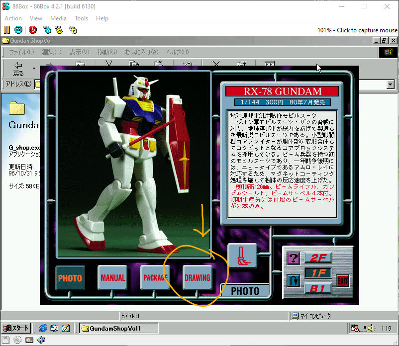The height and width of the screenshot is (346, 399).
Task: Launch Outlook Express from quick launch
Action: click(54, 328)
